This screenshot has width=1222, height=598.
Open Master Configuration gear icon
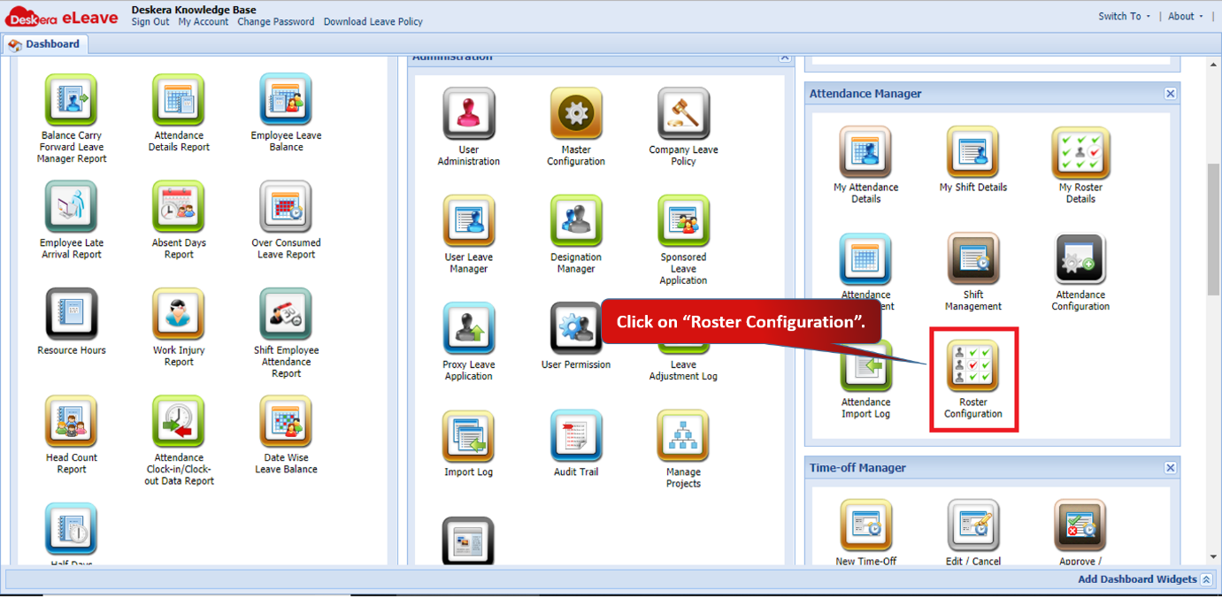(x=576, y=114)
